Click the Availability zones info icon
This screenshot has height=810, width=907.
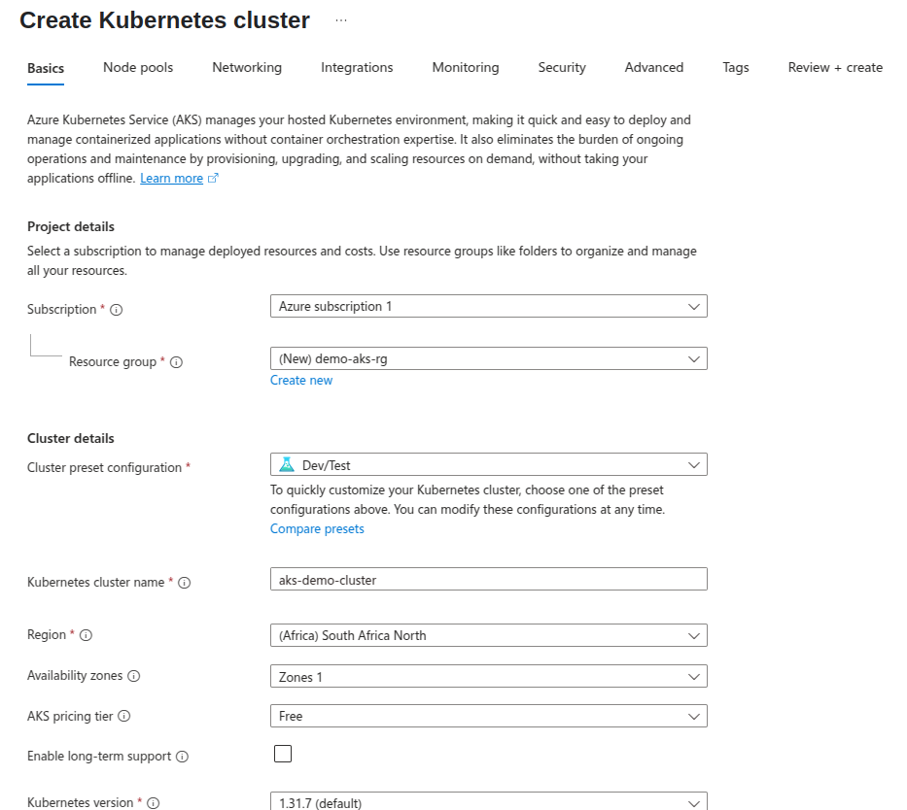[133, 676]
